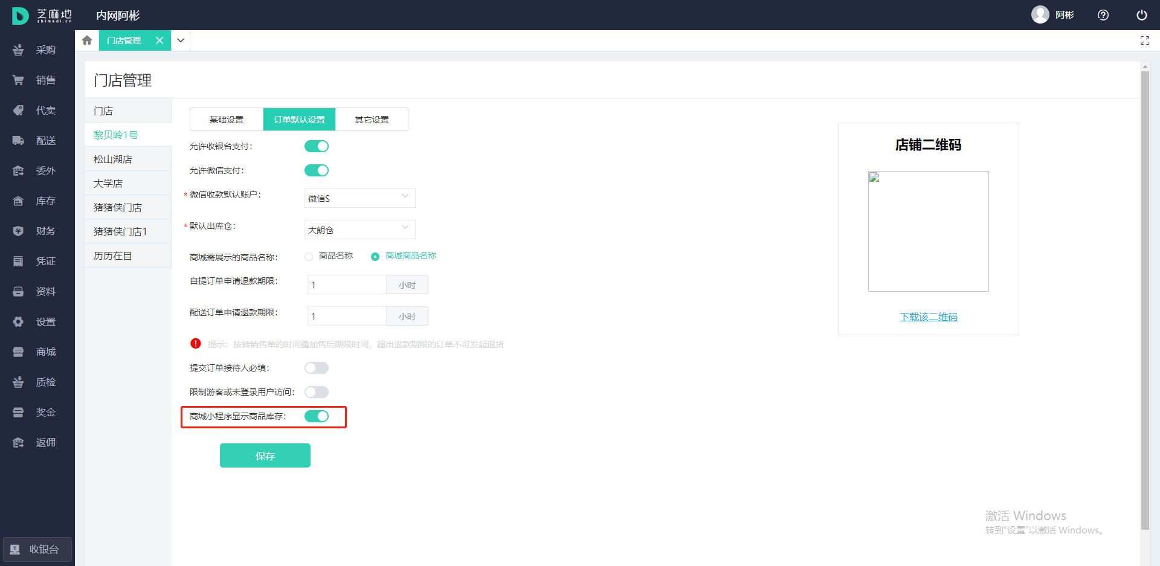Click the scrollbar up arrow

[x=1145, y=66]
